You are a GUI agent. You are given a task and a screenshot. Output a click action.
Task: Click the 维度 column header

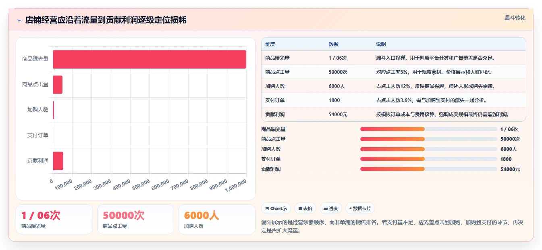coord(293,44)
